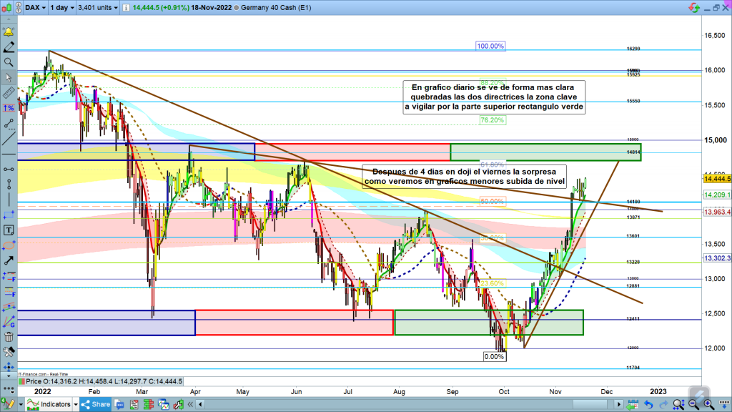Activate the magnifier zoom tool
The width and height of the screenshot is (732, 412).
pos(9,62)
